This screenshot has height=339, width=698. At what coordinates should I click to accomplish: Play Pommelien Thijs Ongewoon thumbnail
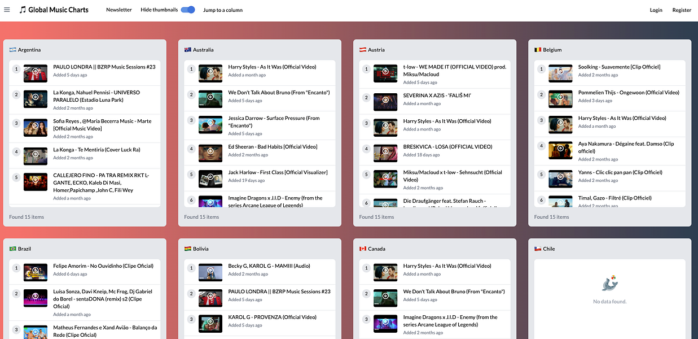[x=560, y=98]
